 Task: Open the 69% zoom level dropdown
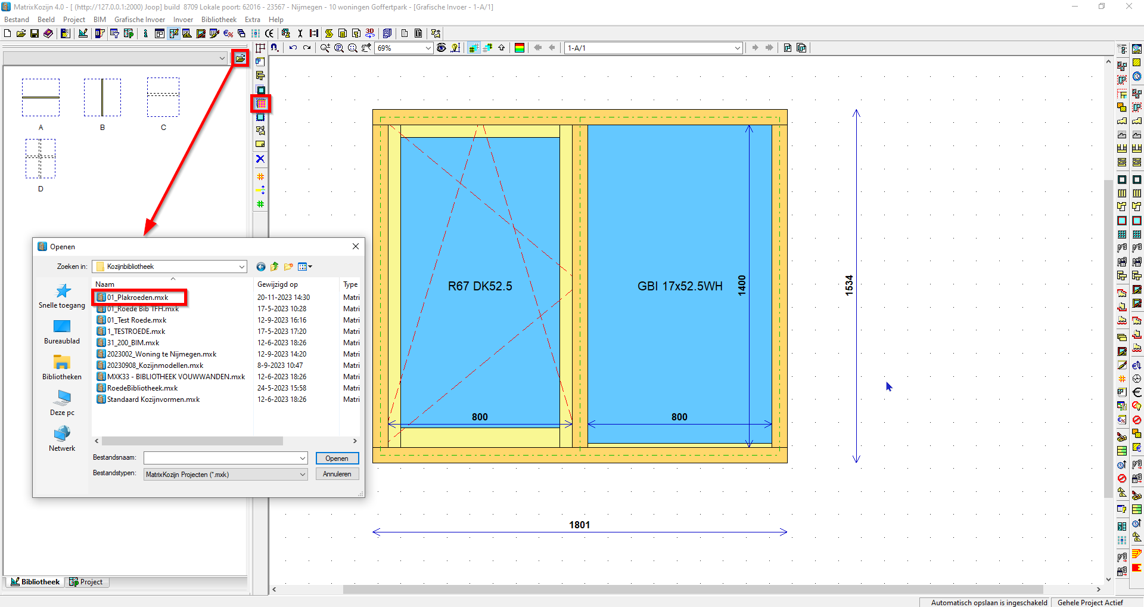coord(428,48)
